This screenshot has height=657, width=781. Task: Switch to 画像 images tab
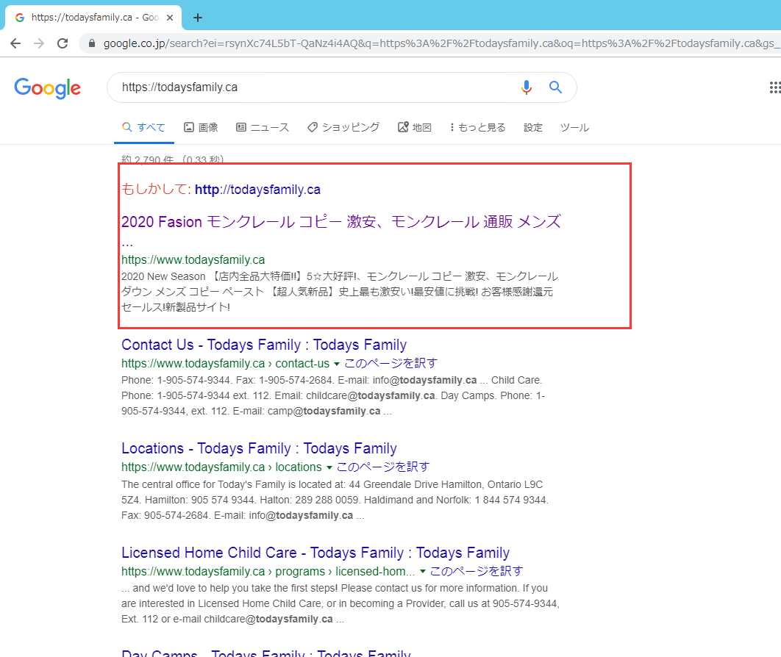click(202, 127)
